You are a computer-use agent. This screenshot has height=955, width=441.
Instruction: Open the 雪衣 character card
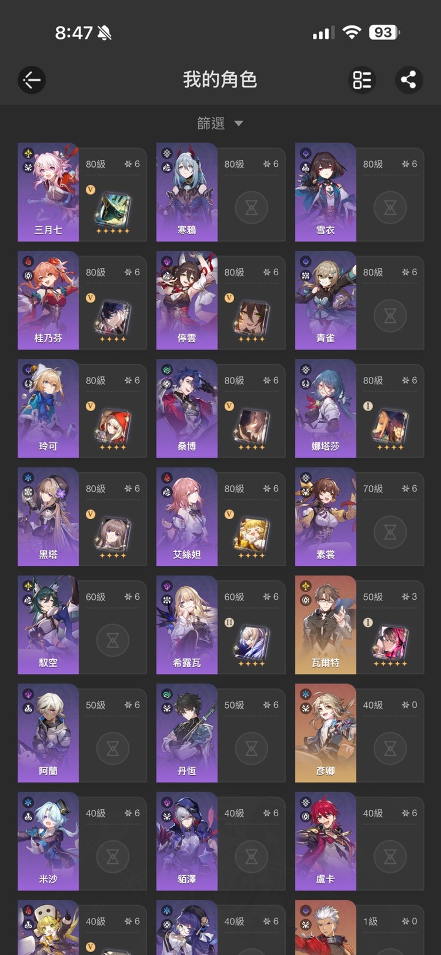(x=359, y=192)
